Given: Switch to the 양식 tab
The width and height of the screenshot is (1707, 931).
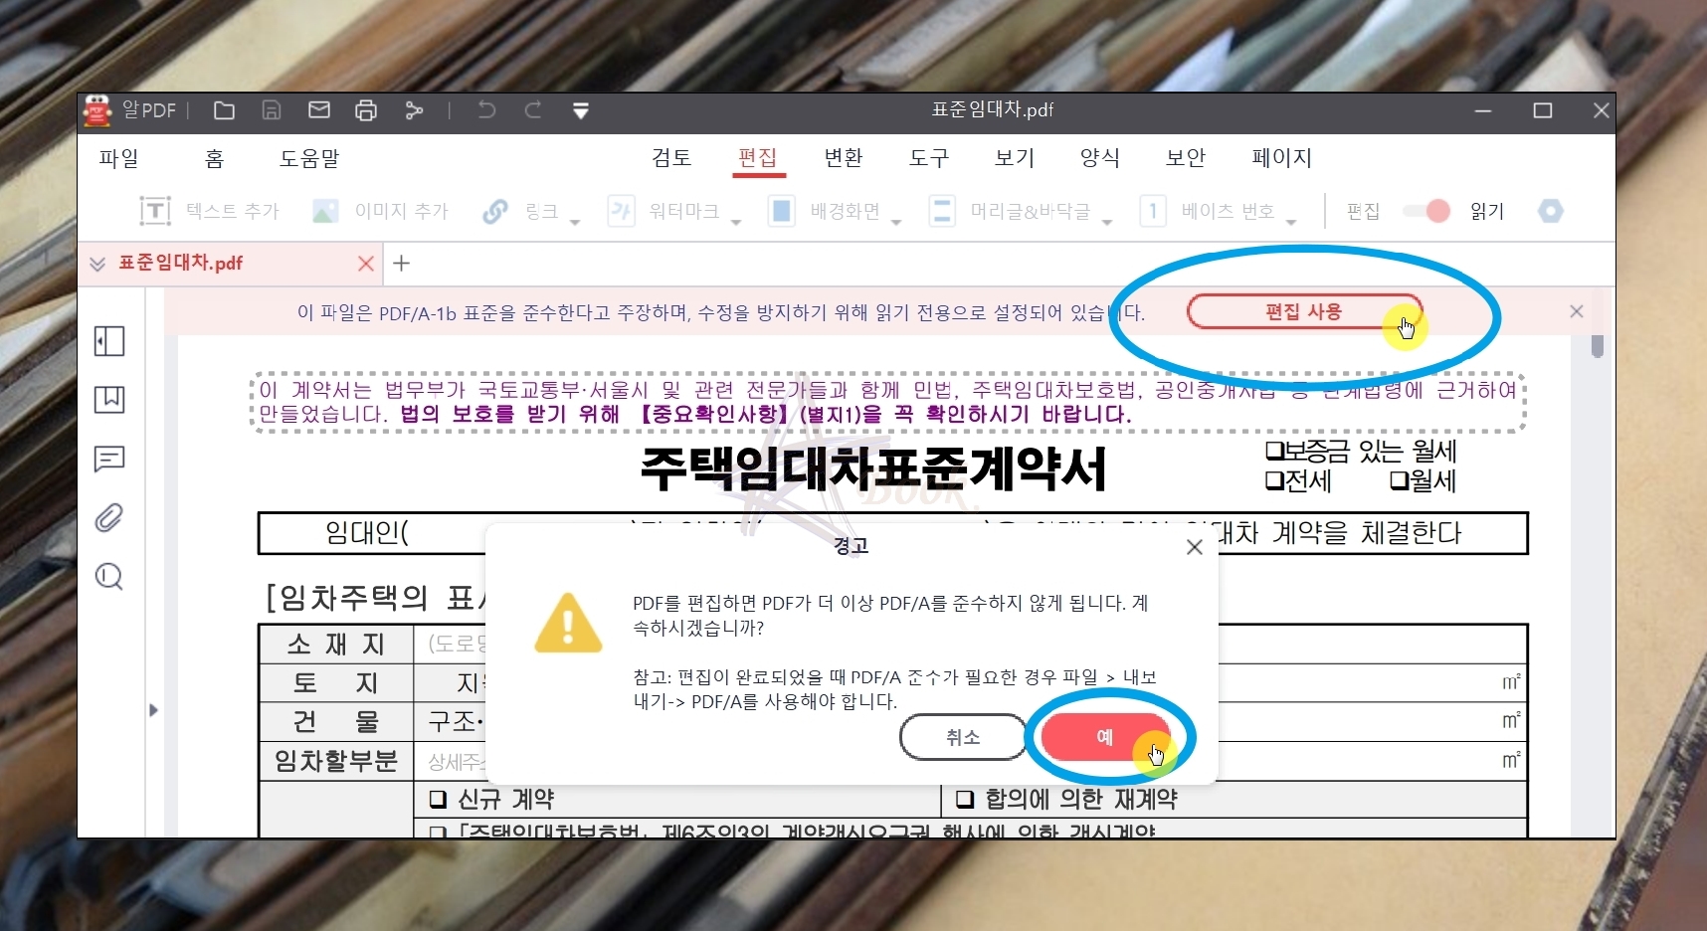Looking at the screenshot, I should coord(1100,157).
